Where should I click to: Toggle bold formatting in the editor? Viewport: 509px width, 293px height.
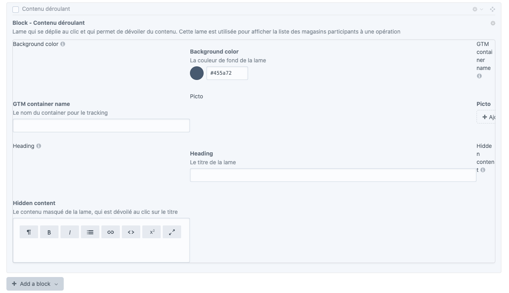pyautogui.click(x=49, y=232)
